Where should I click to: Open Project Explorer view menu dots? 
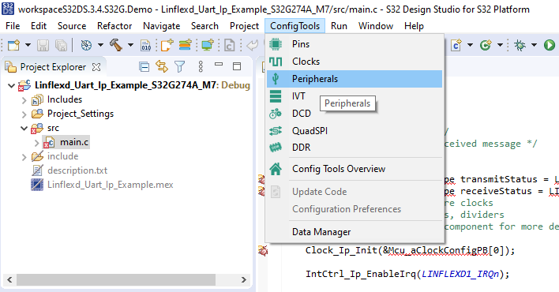click(201, 66)
